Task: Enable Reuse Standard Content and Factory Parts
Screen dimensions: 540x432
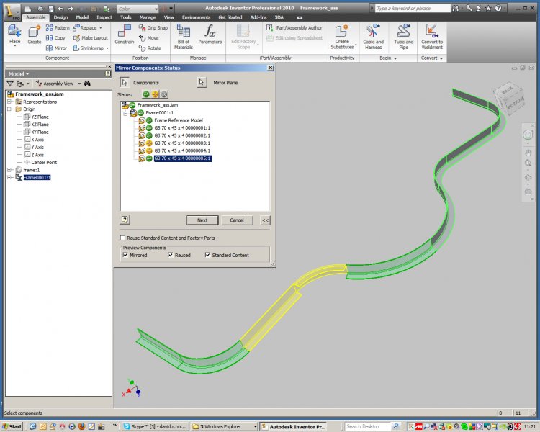Action: (x=122, y=238)
